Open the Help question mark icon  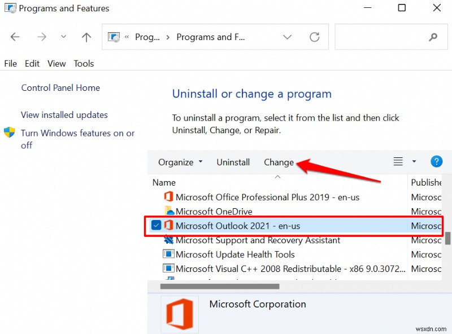[x=436, y=161]
